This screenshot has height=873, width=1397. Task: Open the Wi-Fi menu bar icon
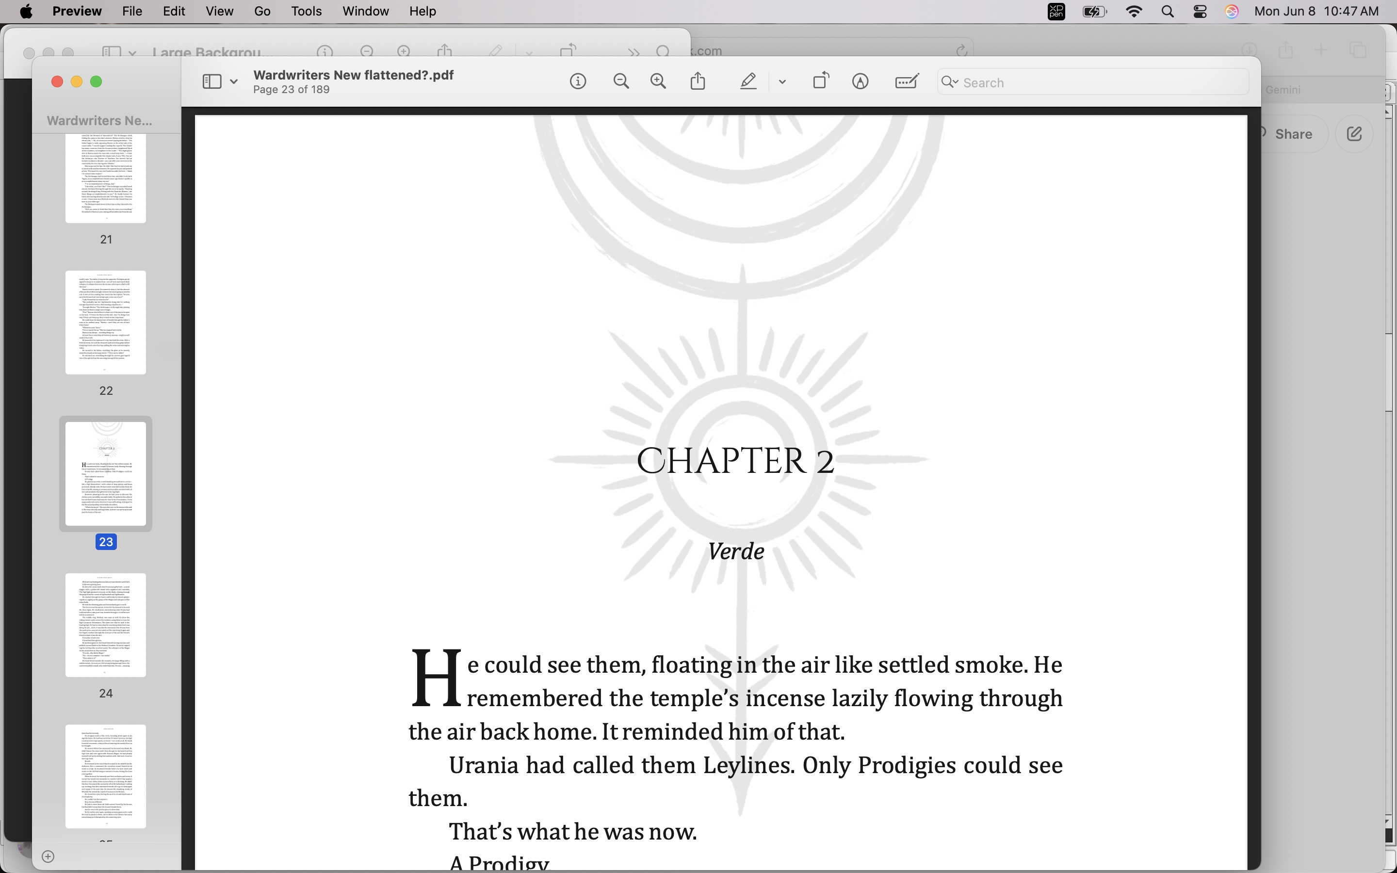tap(1134, 12)
